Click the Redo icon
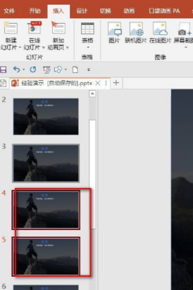193x290 pixels. point(33,69)
